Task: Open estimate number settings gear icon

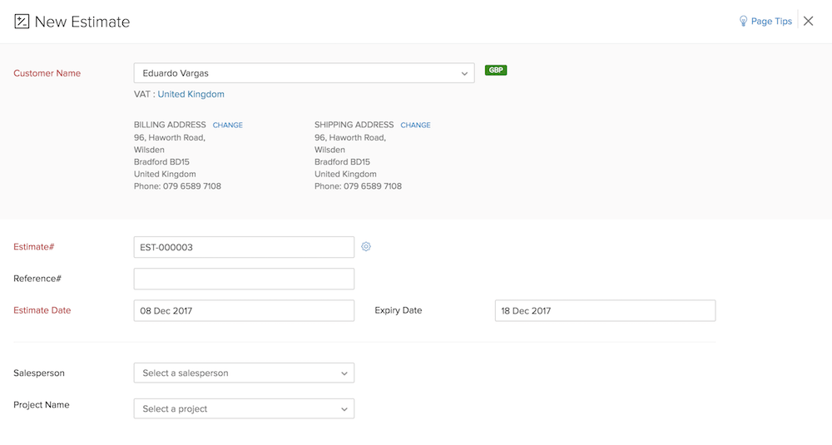Action: (x=366, y=247)
